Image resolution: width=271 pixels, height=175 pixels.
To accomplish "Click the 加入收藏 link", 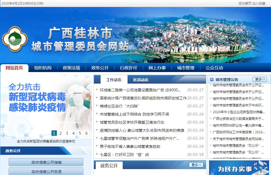I will (x=259, y=3).
